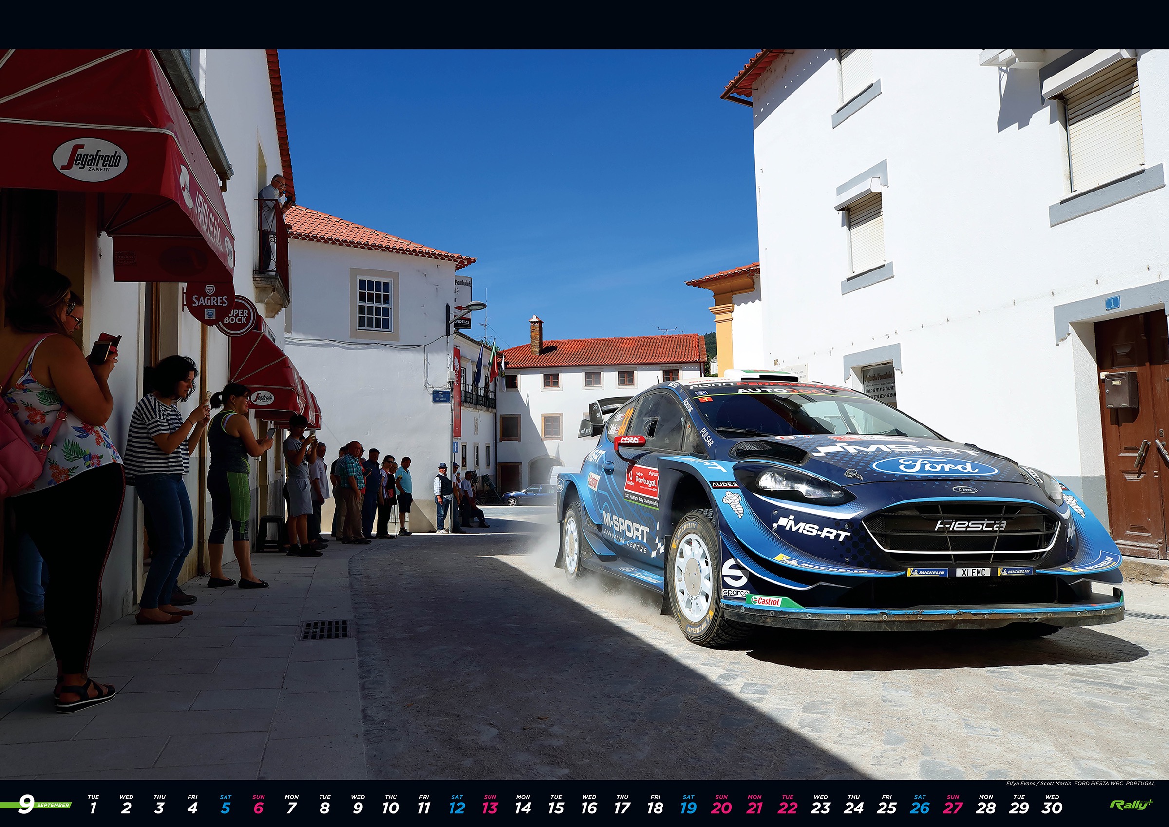The height and width of the screenshot is (827, 1169).
Task: Click the M-SPORT door lettering
Action: [x=626, y=526]
